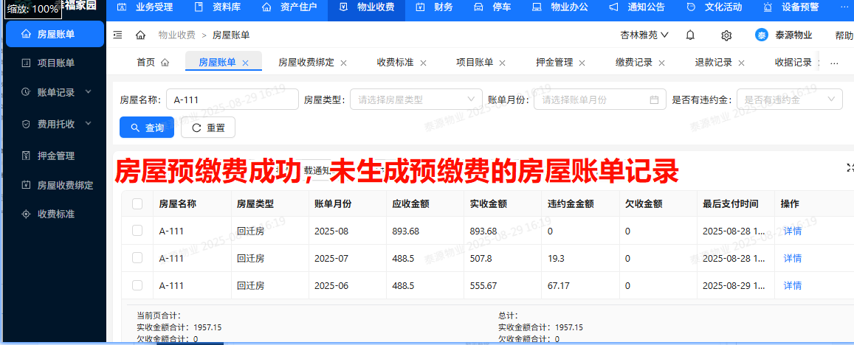This screenshot has width=854, height=345.
Task: Close the 缴费记录 tab
Action: (x=662, y=63)
